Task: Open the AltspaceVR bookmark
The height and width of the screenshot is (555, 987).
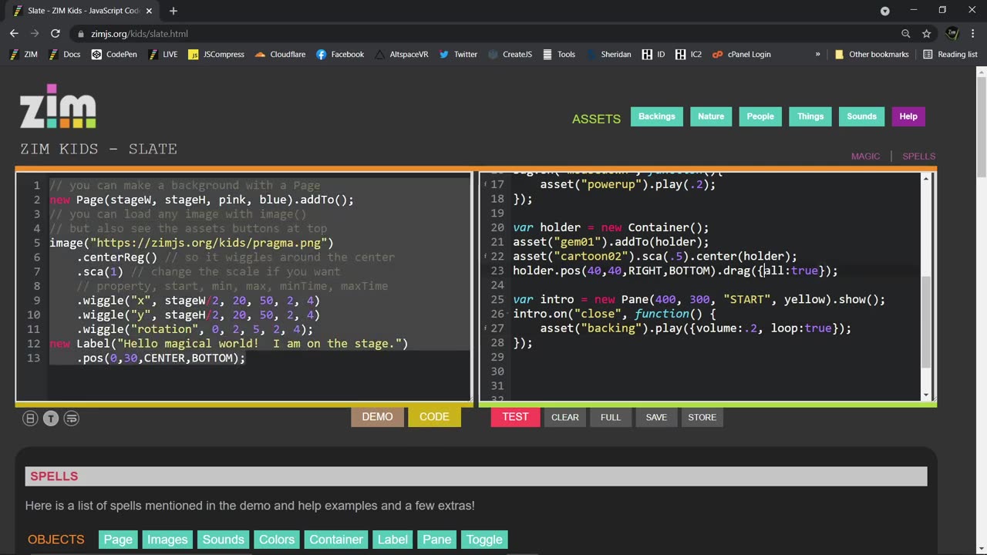Action: tap(401, 55)
